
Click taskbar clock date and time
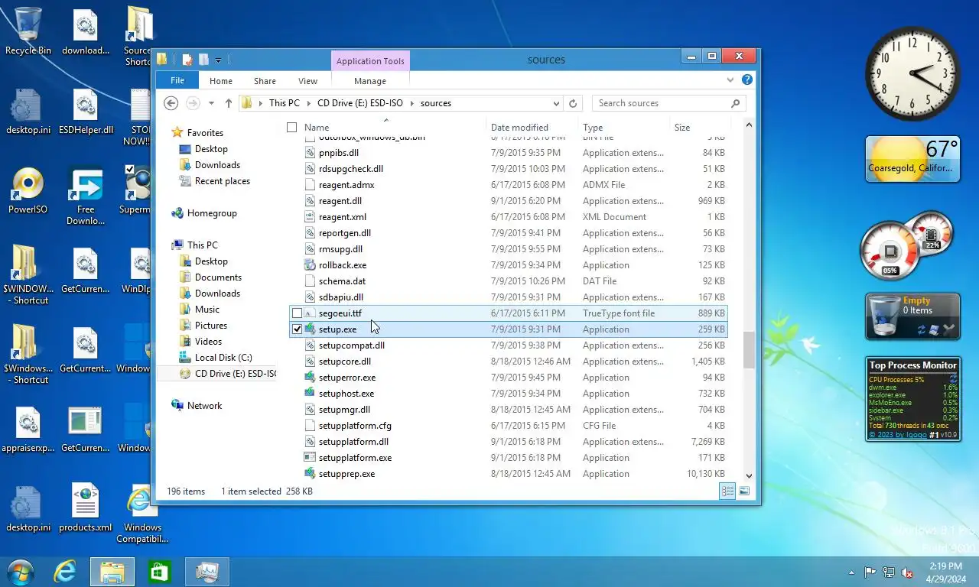pyautogui.click(x=946, y=572)
